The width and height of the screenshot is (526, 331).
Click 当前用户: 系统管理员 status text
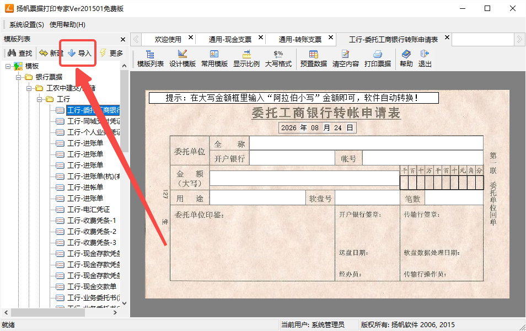tap(313, 324)
